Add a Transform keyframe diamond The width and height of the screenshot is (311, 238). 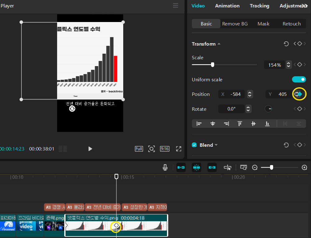(x=300, y=44)
